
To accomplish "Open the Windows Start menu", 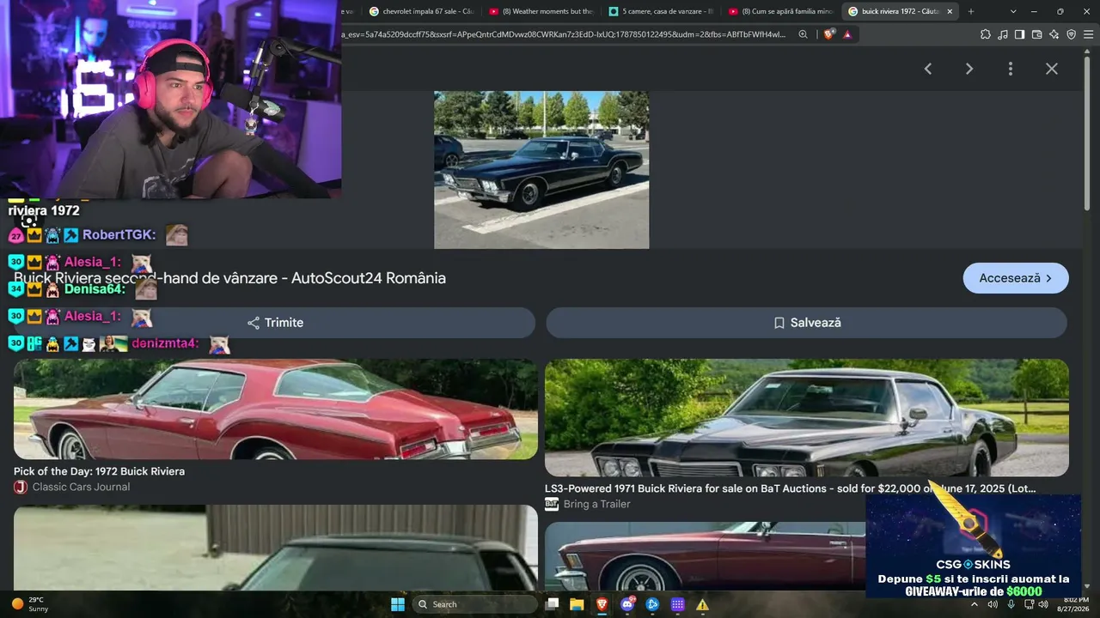I will [398, 604].
